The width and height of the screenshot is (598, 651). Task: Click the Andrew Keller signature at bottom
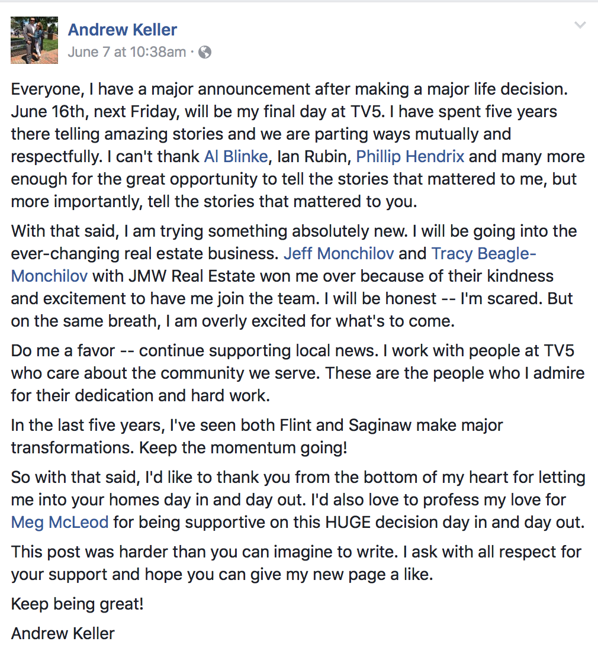(x=63, y=634)
